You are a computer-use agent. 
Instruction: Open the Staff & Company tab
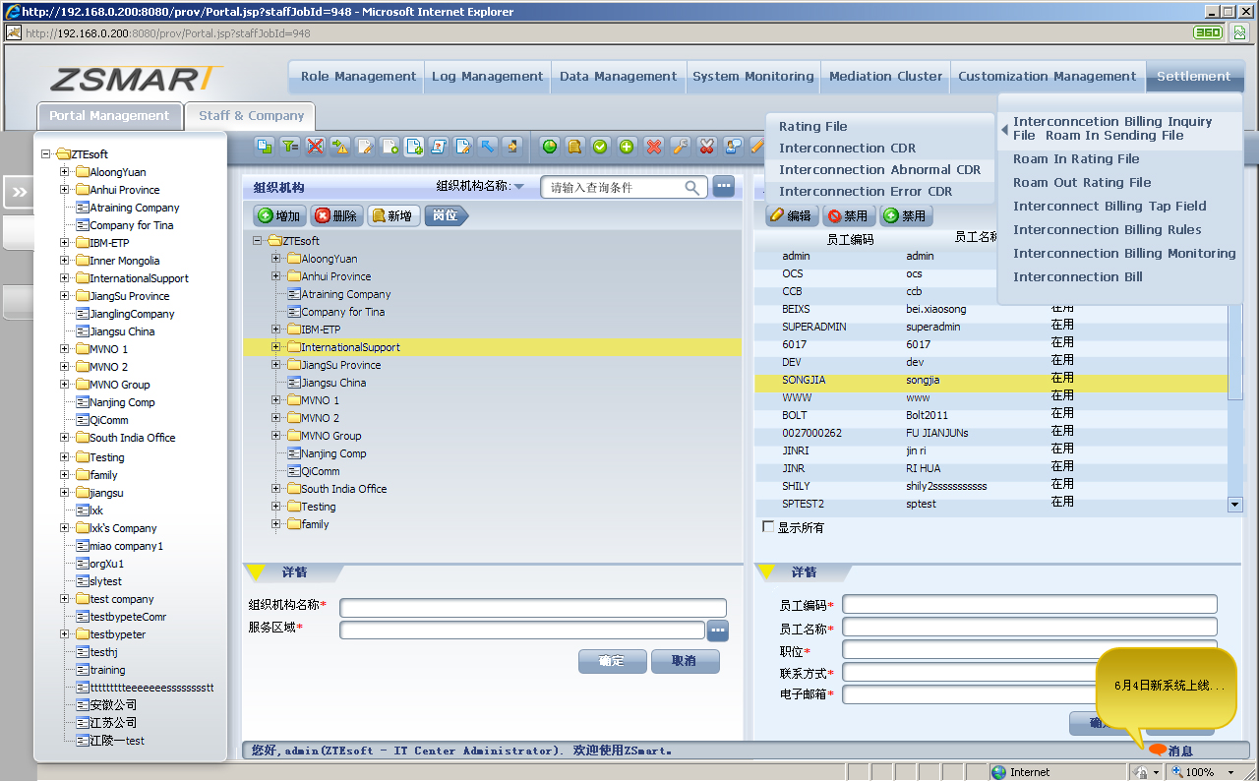(251, 116)
